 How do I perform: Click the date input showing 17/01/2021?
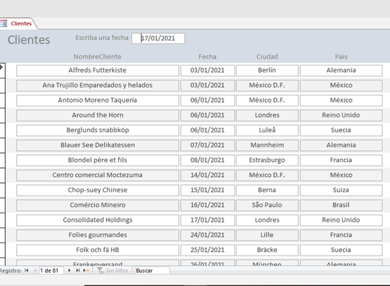158,38
